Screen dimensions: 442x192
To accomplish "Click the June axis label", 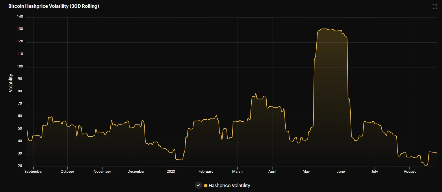I will (x=341, y=171).
